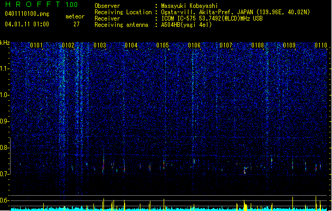
Task: Click the 0.7 kHz axis label
Action: point(5,174)
